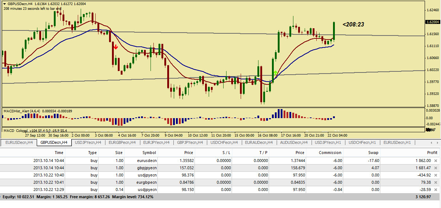The width and height of the screenshot is (441, 208).
Task: Sort orders by Time column header
Action: [x=59, y=153]
